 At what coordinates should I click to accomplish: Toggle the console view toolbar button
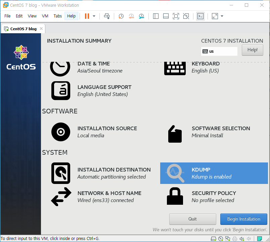[200, 16]
